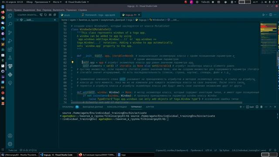Switch to the Homework toga app notebook tab

point(100,15)
